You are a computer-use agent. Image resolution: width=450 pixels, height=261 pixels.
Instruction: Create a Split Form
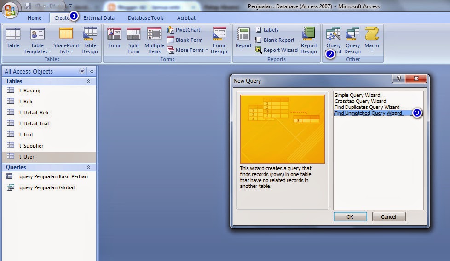coord(133,40)
